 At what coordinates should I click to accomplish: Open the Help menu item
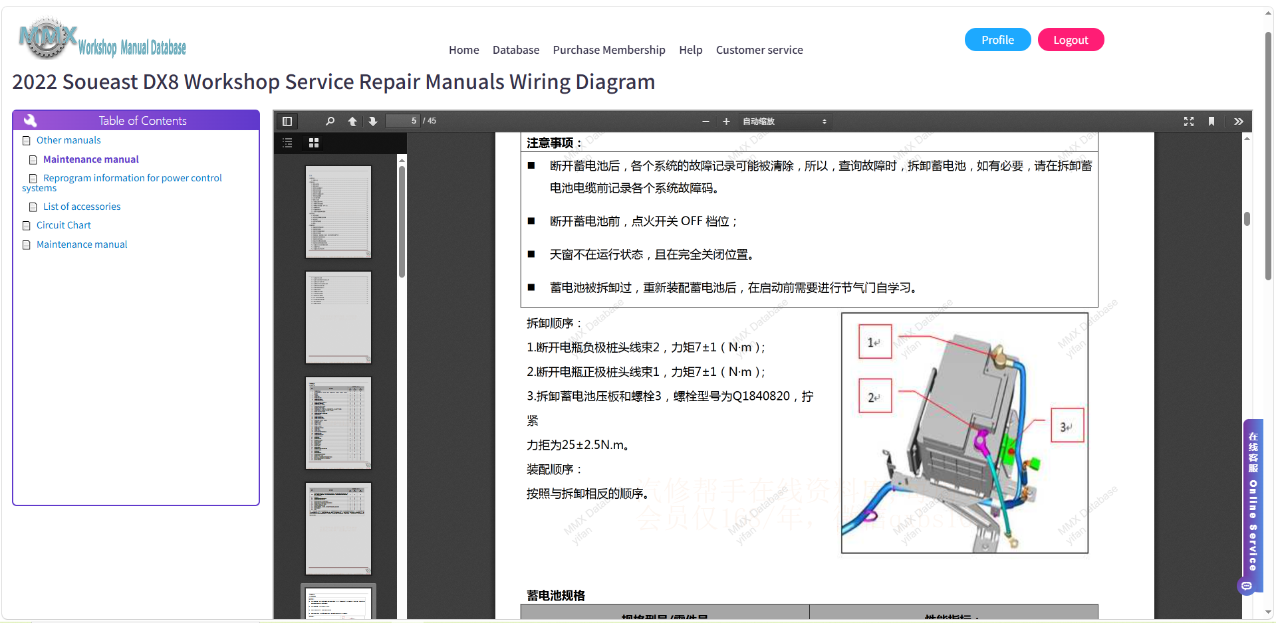691,50
